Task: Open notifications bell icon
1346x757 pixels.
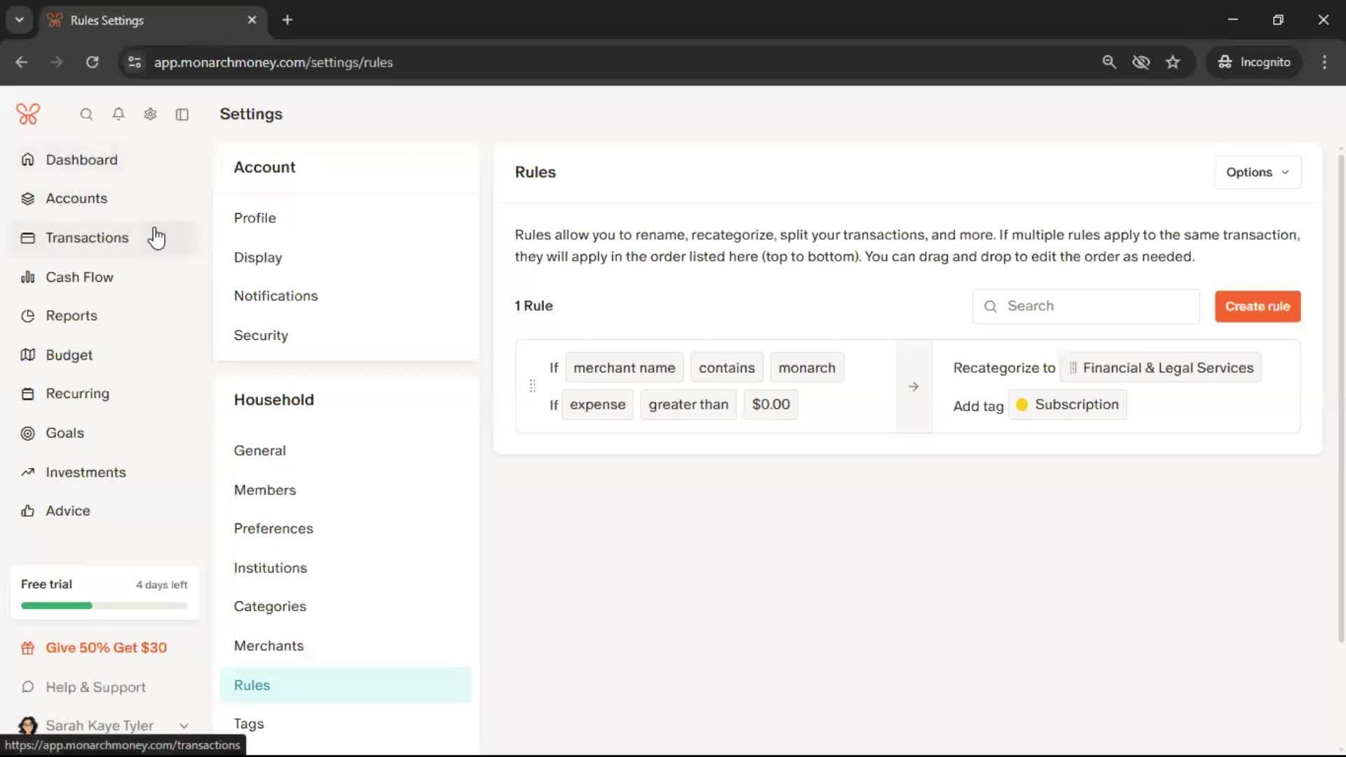Action: [118, 114]
